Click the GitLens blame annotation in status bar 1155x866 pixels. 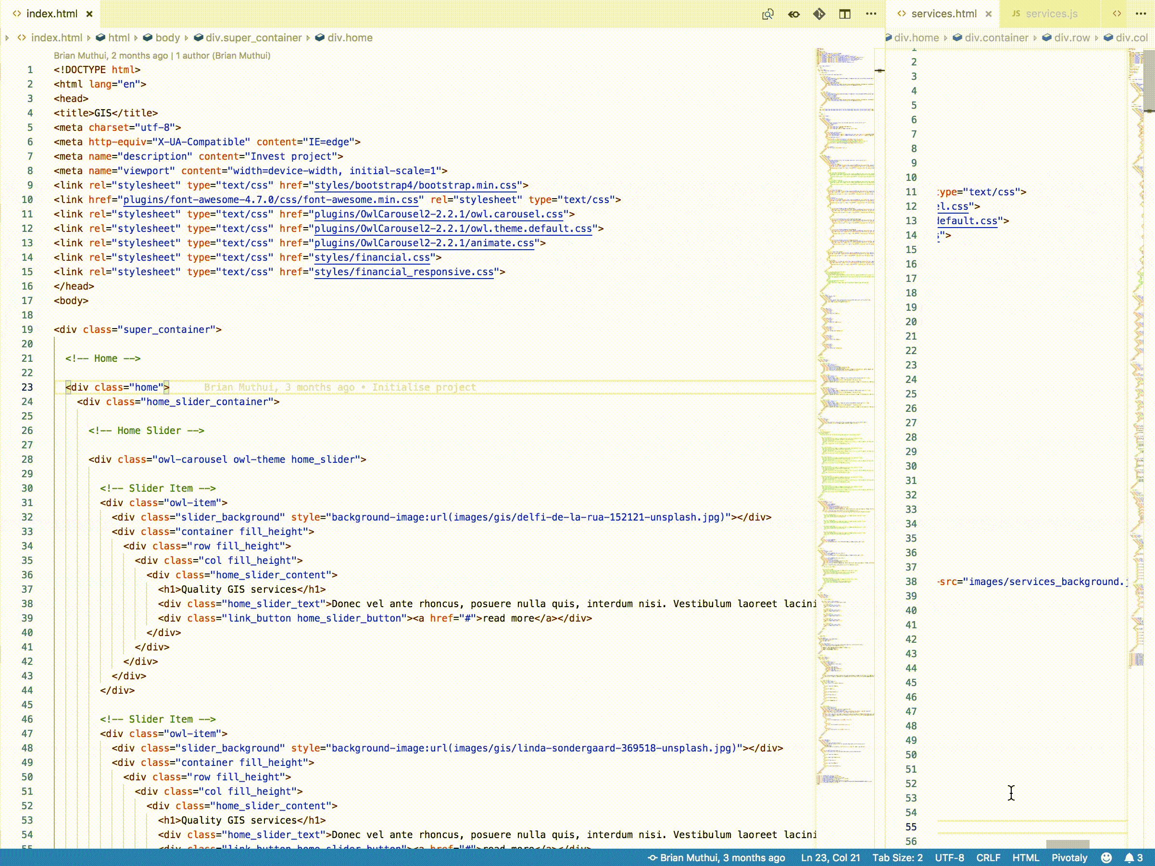pos(716,858)
